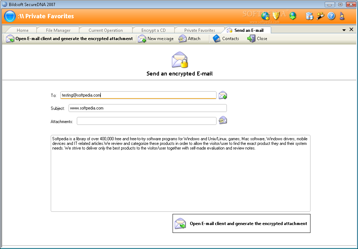Click the wizard figure icon in header

pyautogui.click(x=342, y=16)
